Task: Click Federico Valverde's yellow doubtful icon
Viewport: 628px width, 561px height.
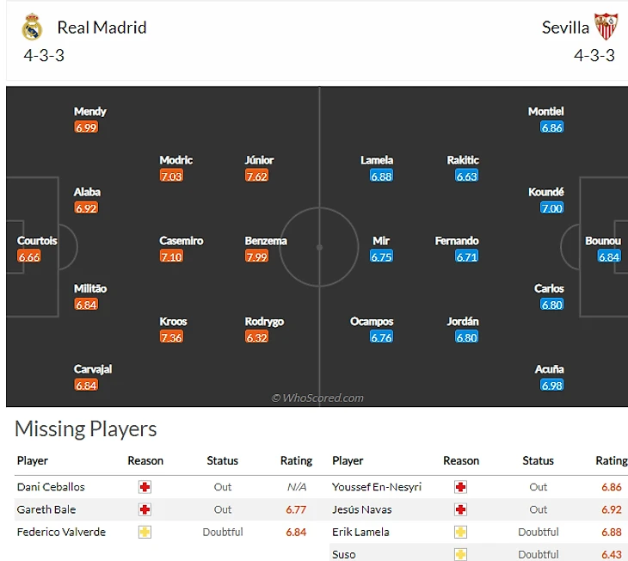Action: (x=145, y=532)
